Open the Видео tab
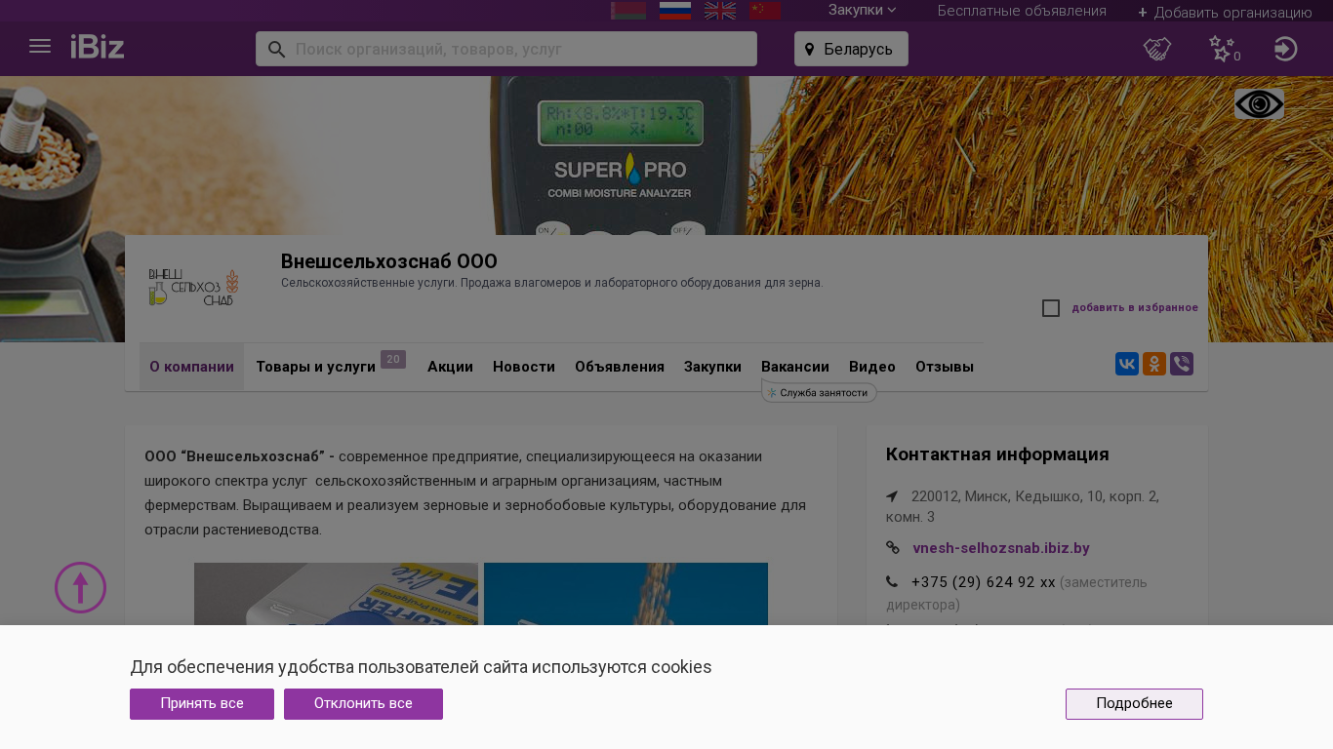The height and width of the screenshot is (749, 1333). coord(872,367)
